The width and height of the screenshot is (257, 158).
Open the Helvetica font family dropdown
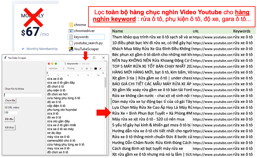[56, 68]
